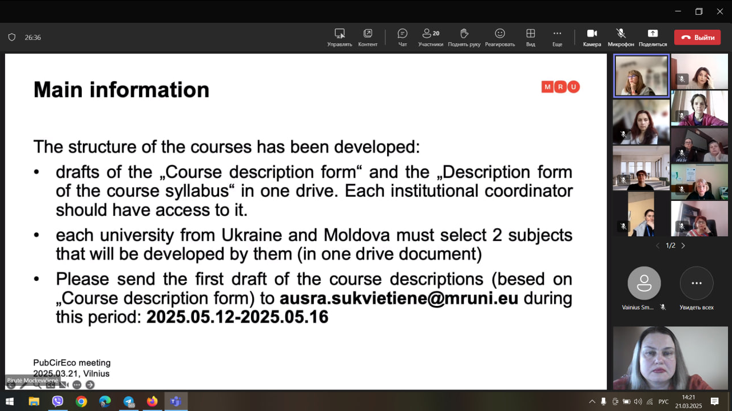This screenshot has height=411, width=732.
Task: Click the Управлять take-control icon
Action: 340,37
